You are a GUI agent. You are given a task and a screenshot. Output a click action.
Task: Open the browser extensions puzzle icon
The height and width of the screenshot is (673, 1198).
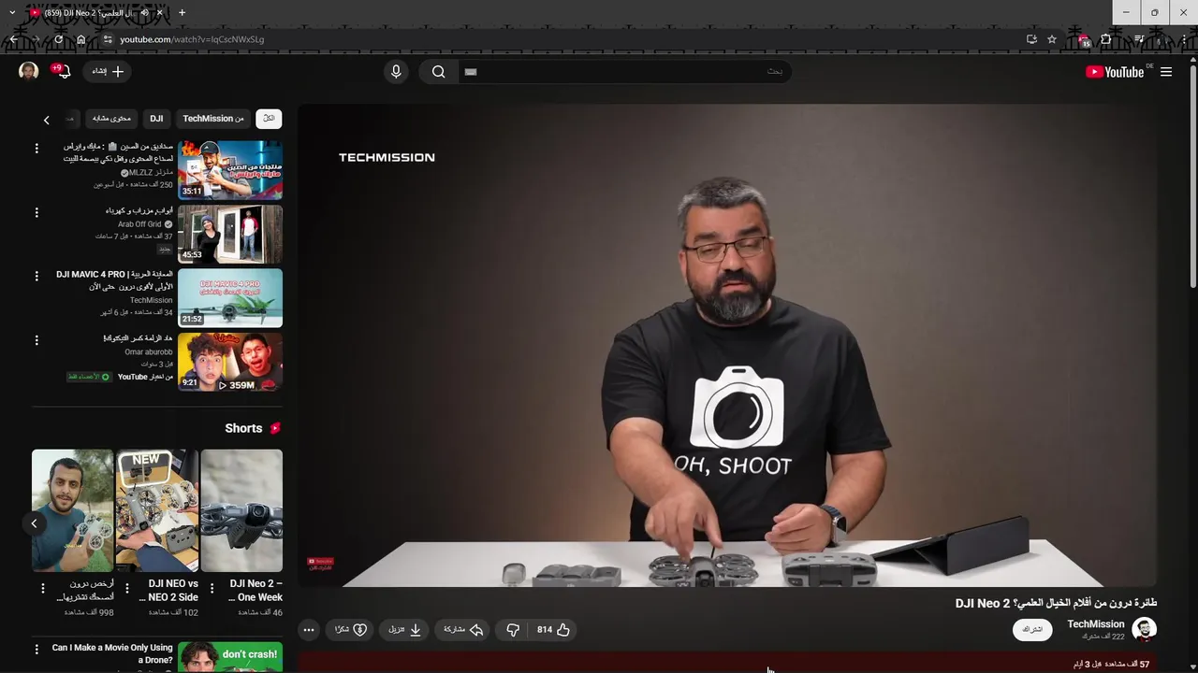(1105, 39)
